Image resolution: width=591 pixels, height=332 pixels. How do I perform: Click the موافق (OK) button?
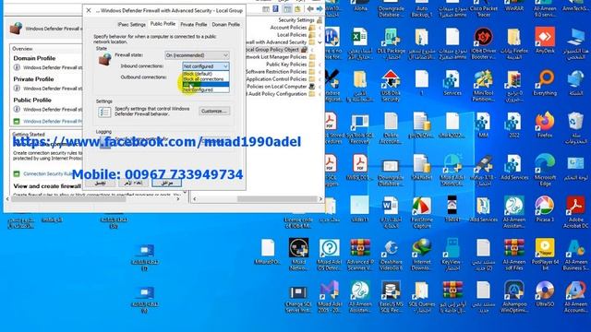point(166,183)
